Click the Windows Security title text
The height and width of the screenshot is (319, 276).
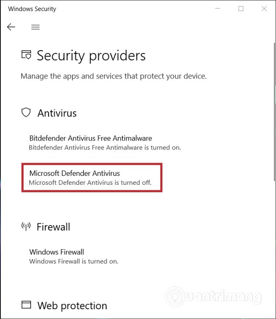tap(32, 8)
